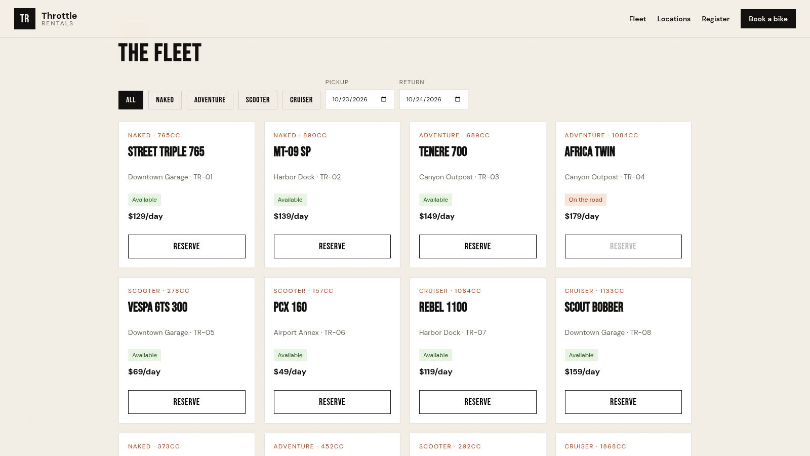Click the SCOUT BOBBER heading
The width and height of the screenshot is (810, 456).
tap(594, 307)
